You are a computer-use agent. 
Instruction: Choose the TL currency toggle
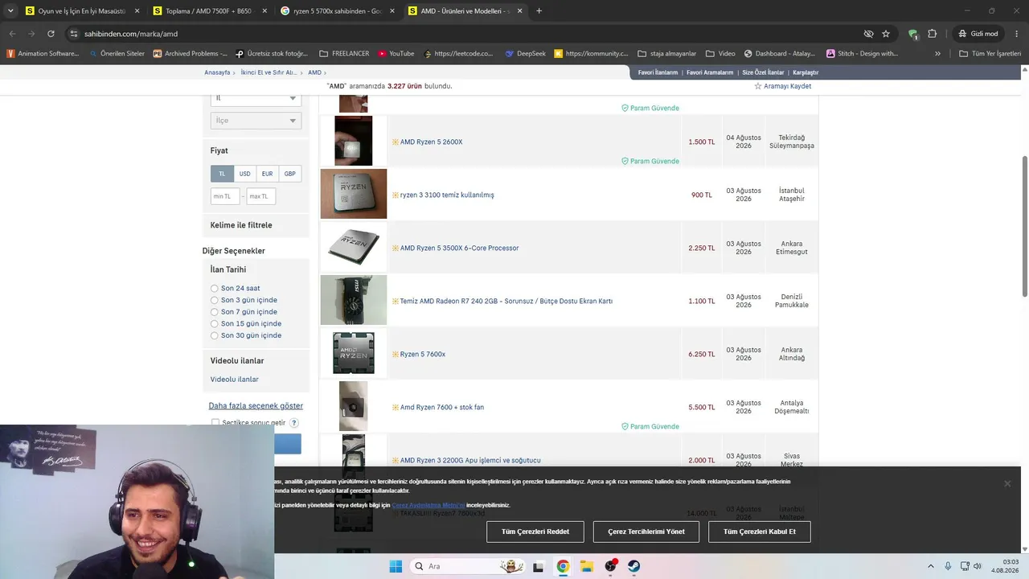point(222,174)
